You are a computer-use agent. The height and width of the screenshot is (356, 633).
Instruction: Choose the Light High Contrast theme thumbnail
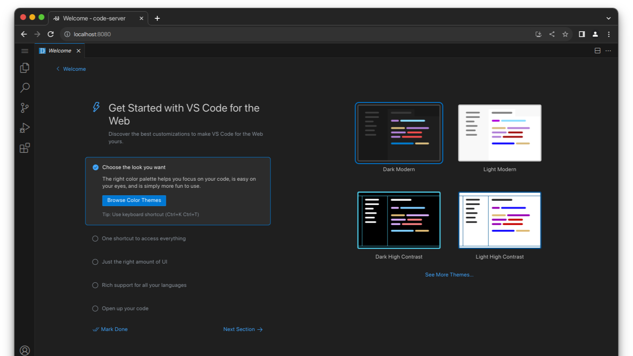tap(500, 220)
